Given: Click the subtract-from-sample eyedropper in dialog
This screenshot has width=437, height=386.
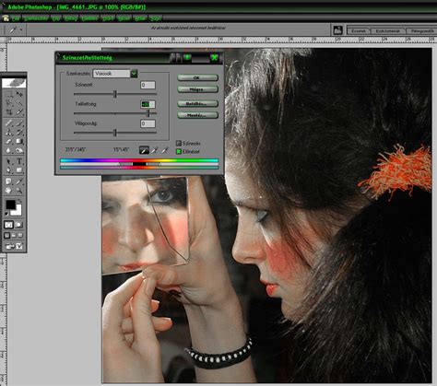Looking at the screenshot, I should click(x=165, y=150).
